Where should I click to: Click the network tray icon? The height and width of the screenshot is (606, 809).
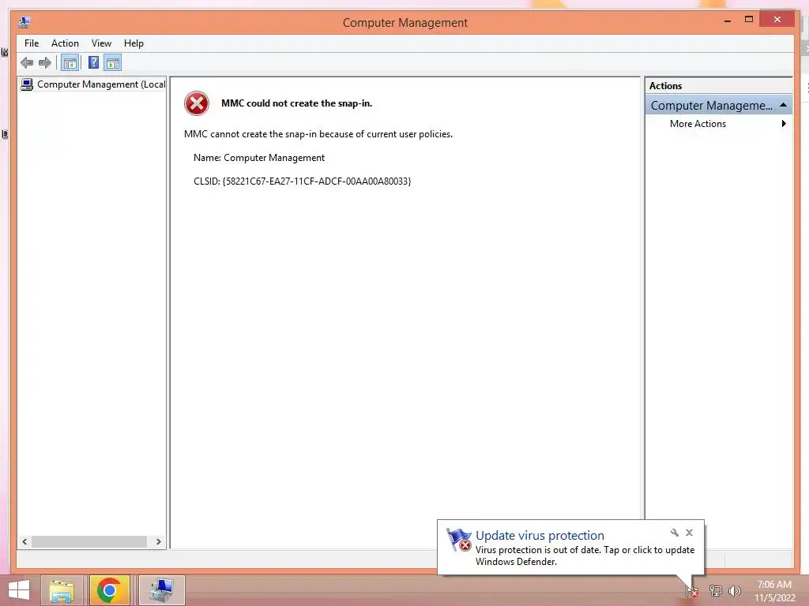[x=715, y=590]
